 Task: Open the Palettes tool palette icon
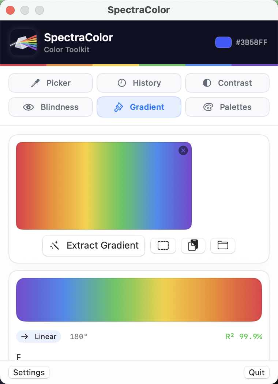pos(208,107)
